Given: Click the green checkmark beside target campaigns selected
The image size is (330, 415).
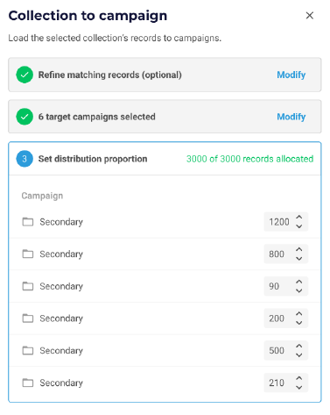Looking at the screenshot, I should click(25, 117).
